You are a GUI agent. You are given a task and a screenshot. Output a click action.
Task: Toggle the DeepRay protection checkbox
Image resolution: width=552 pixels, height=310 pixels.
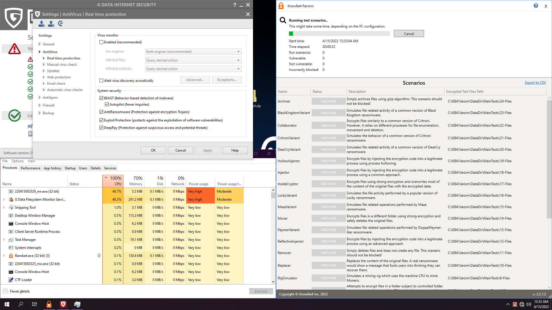pos(101,128)
